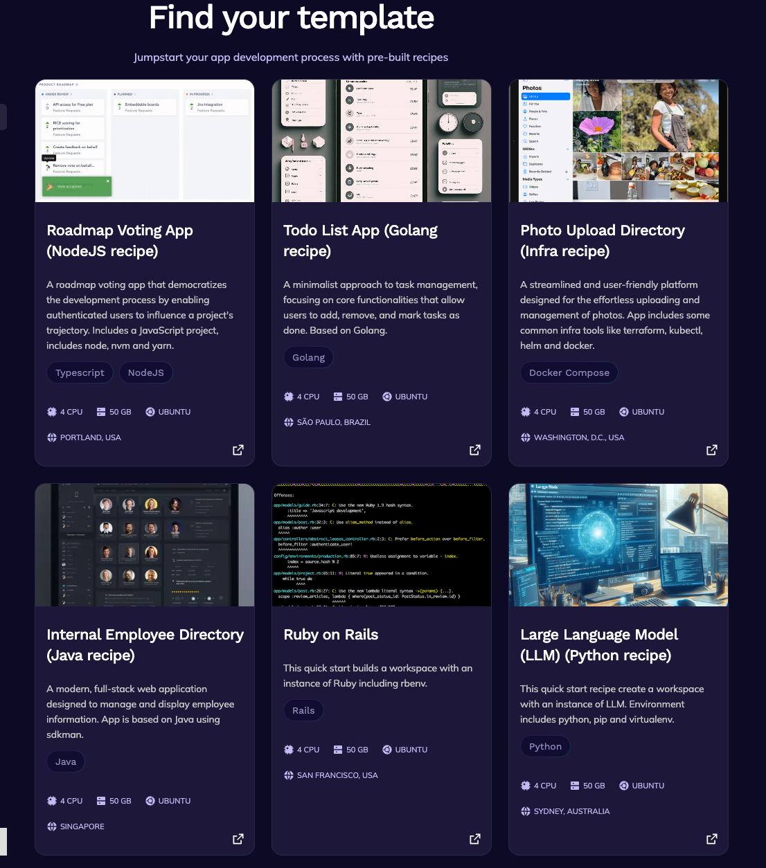Select the Rails tag
766x868 pixels.
(303, 710)
